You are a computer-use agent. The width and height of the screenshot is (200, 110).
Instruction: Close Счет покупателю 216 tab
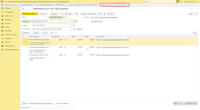[99, 5]
